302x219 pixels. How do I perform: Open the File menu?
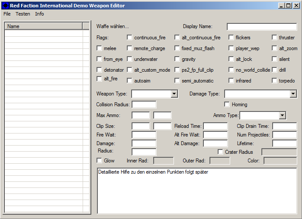pyautogui.click(x=7, y=14)
